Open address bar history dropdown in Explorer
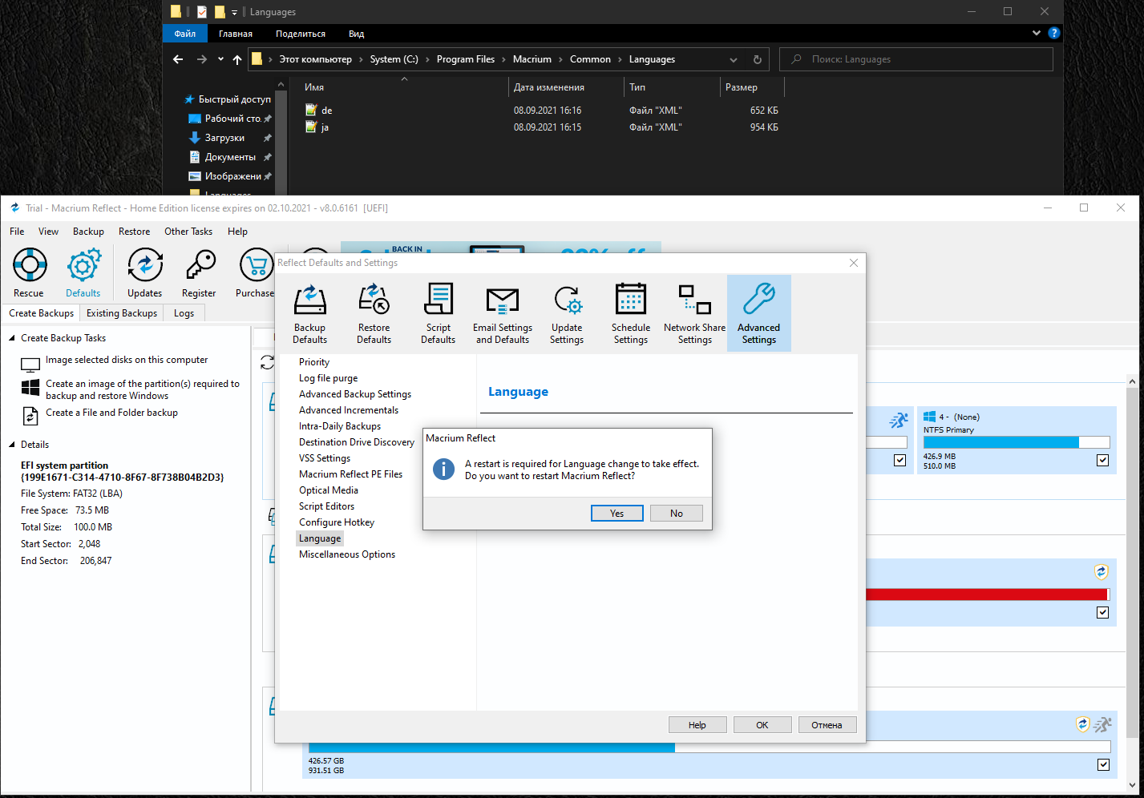The image size is (1144, 798). pyautogui.click(x=733, y=60)
